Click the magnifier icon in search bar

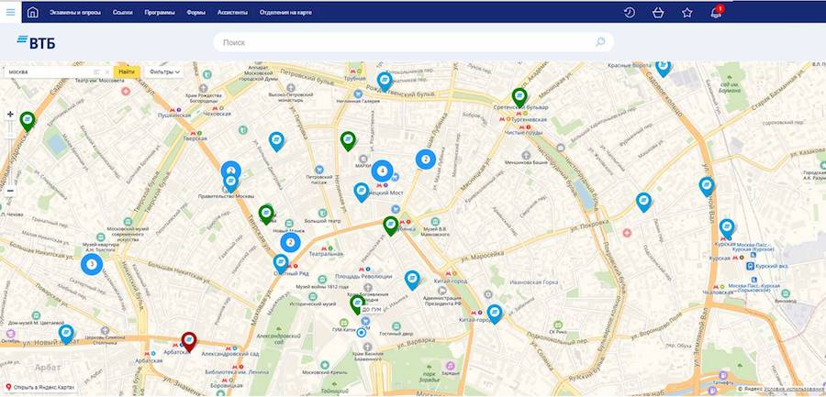tap(600, 42)
